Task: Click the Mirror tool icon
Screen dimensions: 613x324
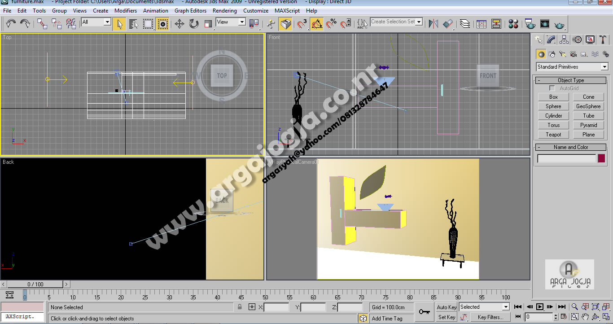Action: coord(433,23)
